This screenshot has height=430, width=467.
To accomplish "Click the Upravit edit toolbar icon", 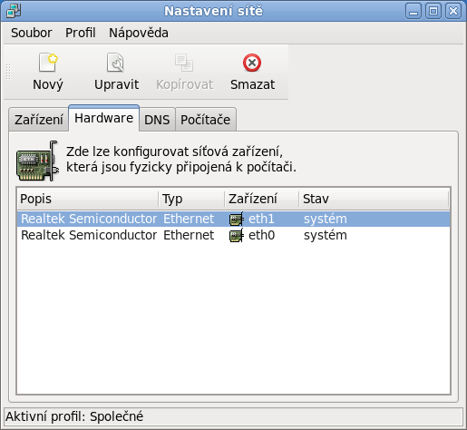I will click(115, 63).
